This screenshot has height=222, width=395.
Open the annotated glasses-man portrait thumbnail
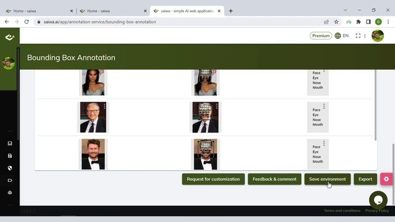tap(206, 117)
